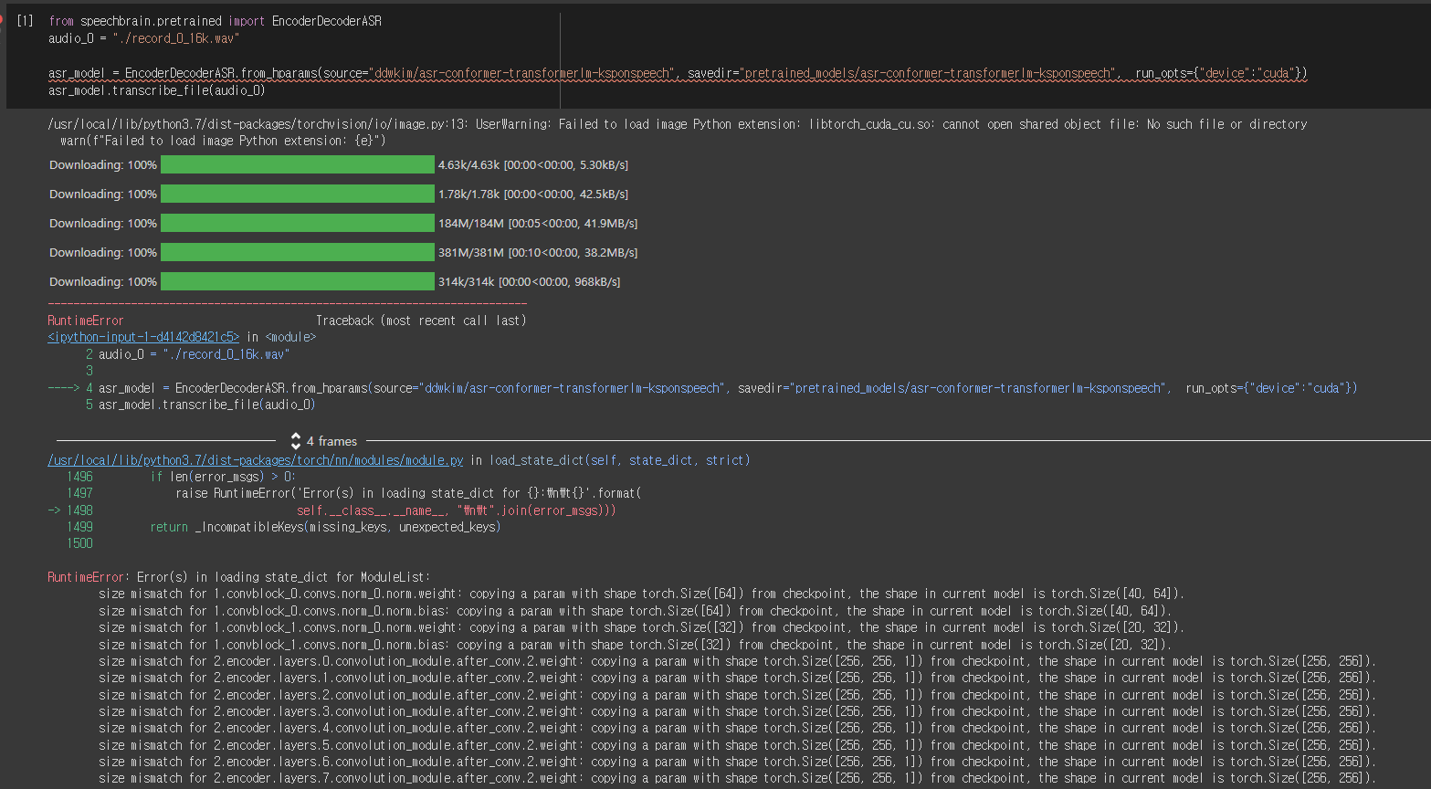Open the module.py traceback link
Image resolution: width=1431 pixels, height=789 pixels.
pyautogui.click(x=254, y=459)
